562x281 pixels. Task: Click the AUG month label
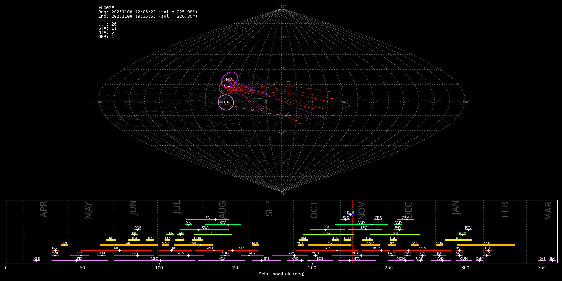click(223, 209)
